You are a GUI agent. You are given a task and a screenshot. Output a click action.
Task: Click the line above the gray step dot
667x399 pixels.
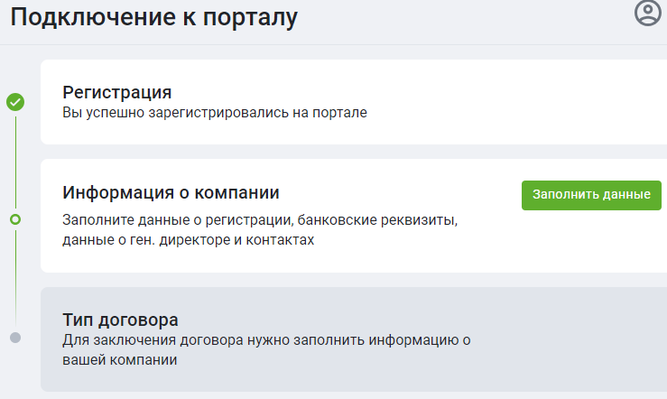(x=15, y=280)
